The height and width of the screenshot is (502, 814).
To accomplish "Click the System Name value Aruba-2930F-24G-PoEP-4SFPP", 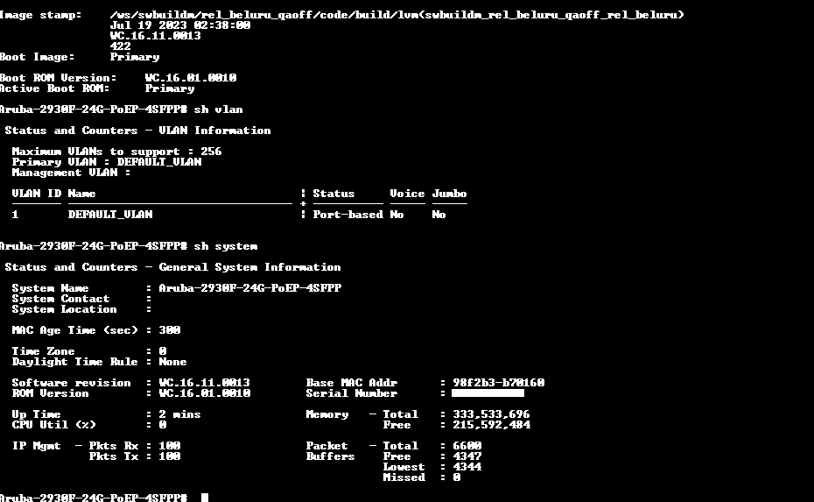I will point(249,288).
